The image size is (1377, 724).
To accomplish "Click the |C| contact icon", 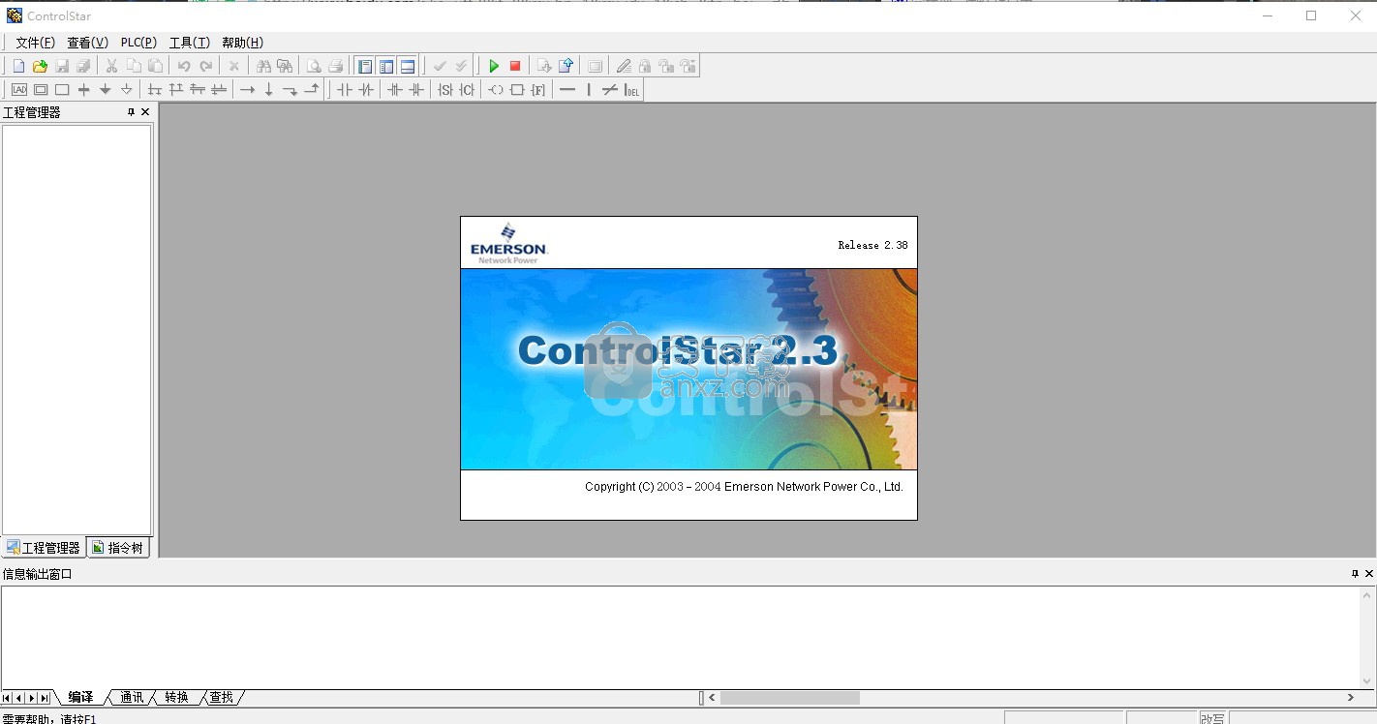I will click(x=467, y=90).
